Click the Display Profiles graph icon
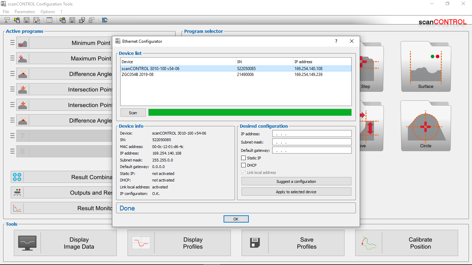The width and height of the screenshot is (472, 265). click(141, 243)
